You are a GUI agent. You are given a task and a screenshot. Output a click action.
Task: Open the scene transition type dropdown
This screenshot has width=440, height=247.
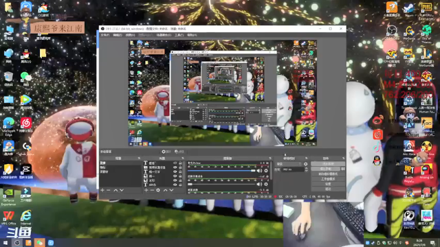(289, 164)
